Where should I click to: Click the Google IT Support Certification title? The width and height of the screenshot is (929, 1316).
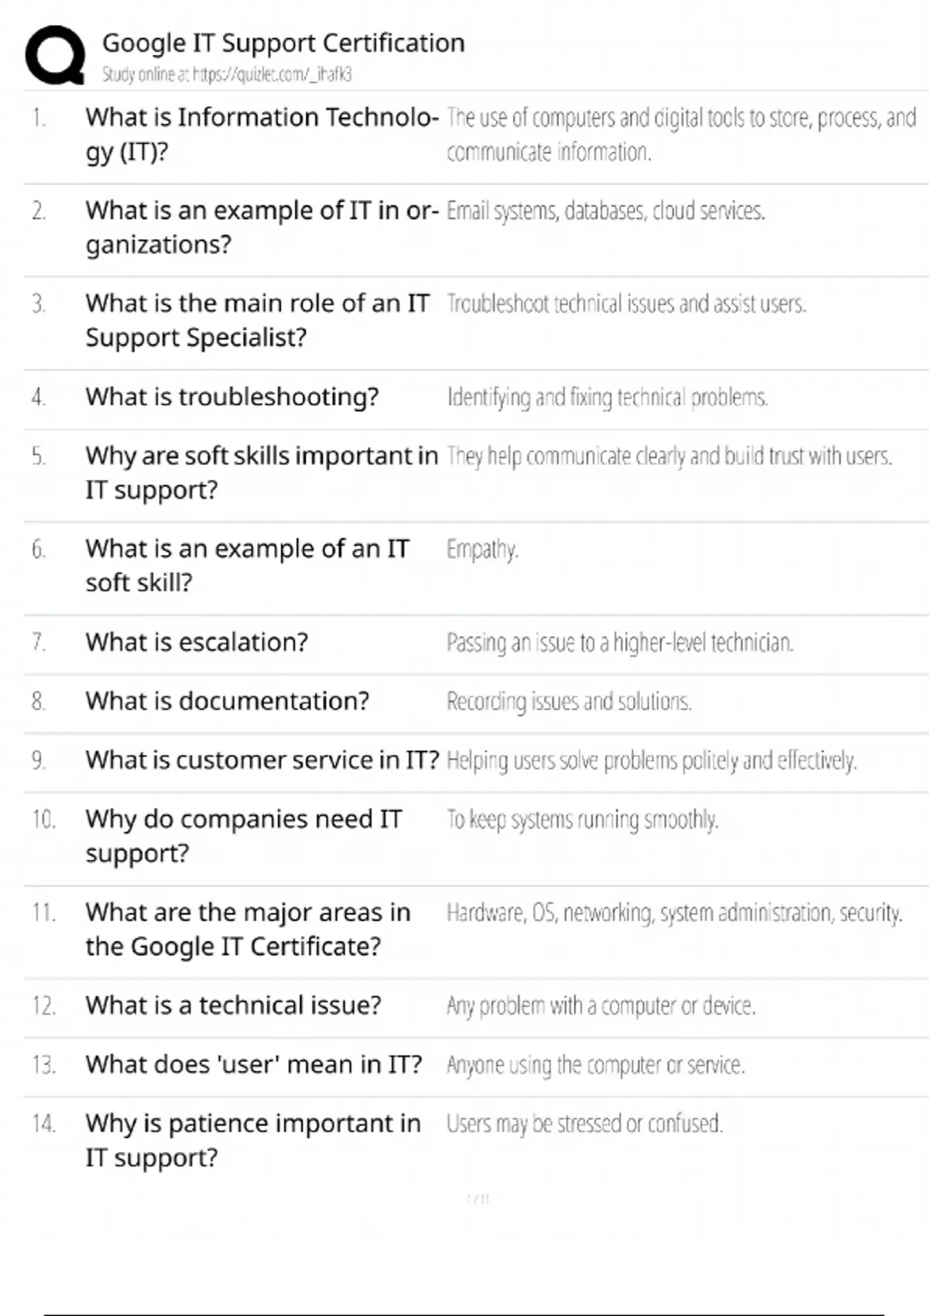click(283, 43)
